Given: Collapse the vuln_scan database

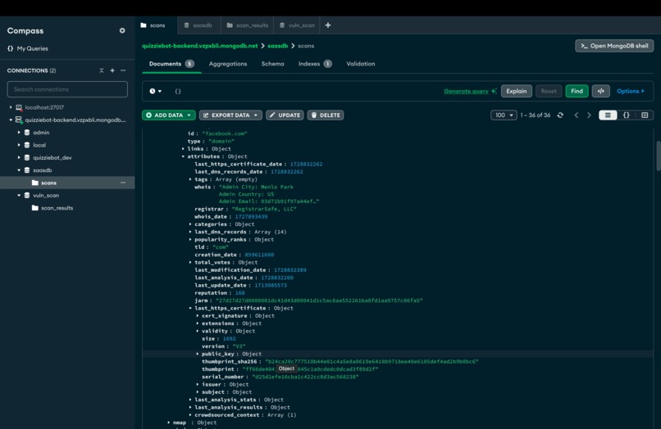Looking at the screenshot, I should click(x=19, y=196).
